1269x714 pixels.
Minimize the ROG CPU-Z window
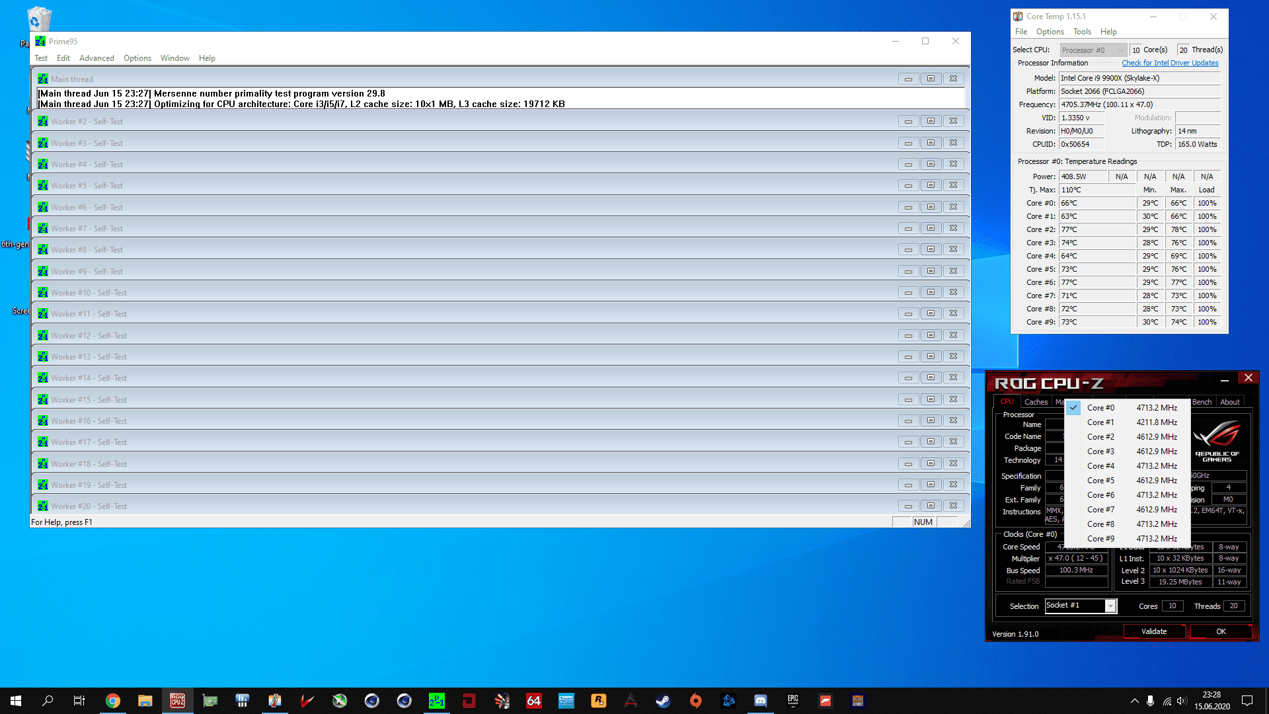pyautogui.click(x=1224, y=379)
